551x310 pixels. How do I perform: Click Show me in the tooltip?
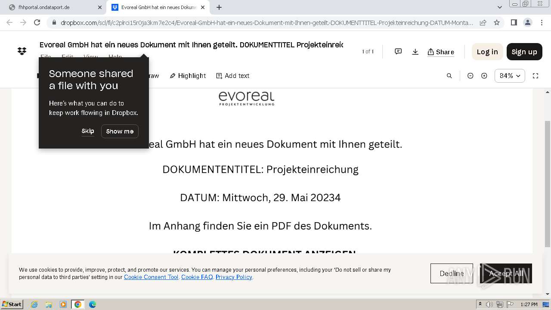click(x=120, y=131)
